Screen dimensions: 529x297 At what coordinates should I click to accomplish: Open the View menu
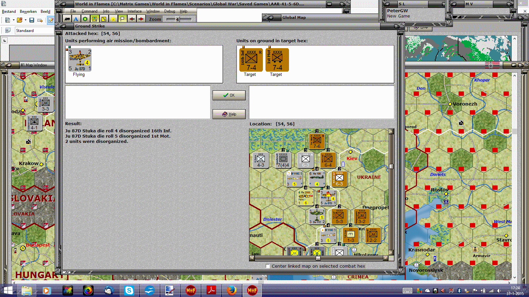point(119,11)
